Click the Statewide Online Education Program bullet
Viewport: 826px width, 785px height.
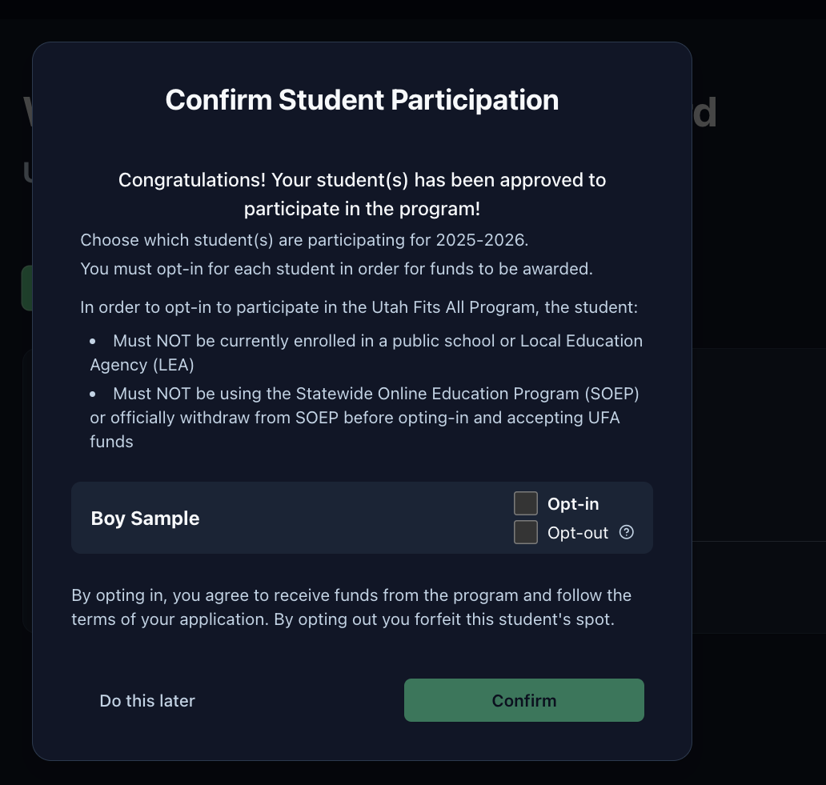click(x=366, y=417)
